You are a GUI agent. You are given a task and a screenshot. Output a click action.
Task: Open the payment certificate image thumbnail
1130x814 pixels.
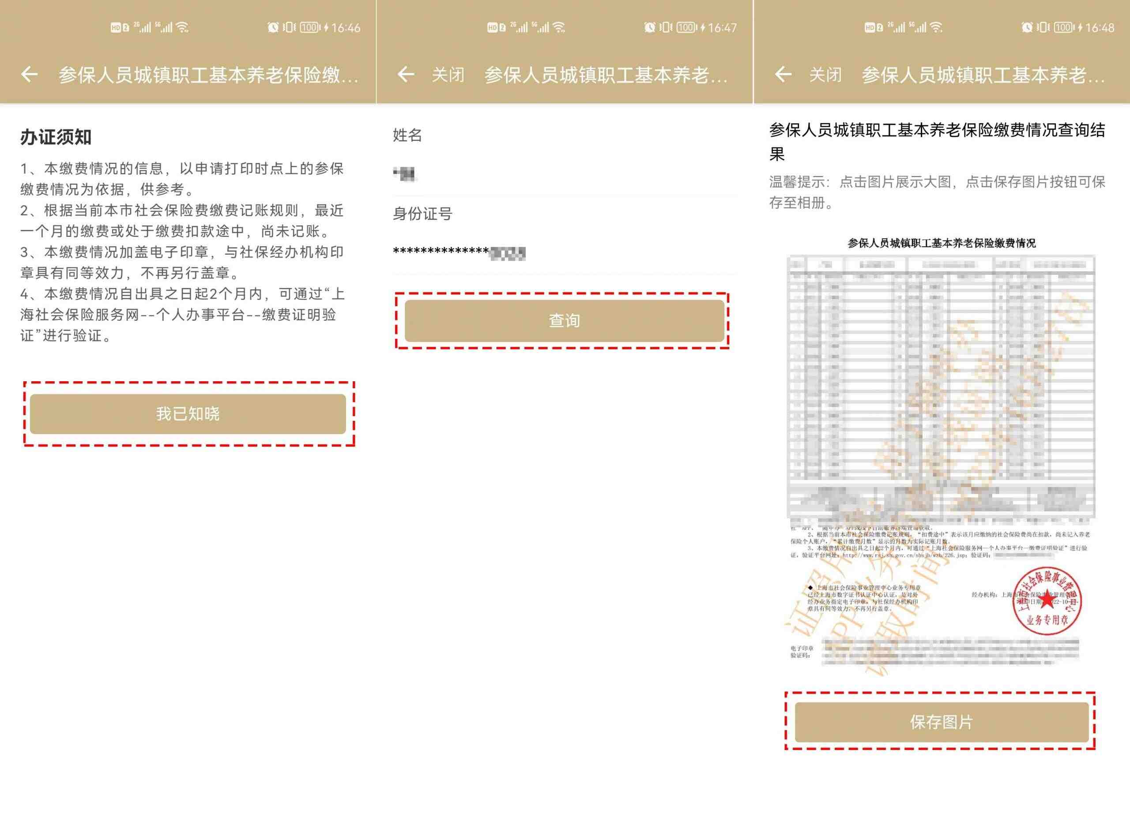[941, 453]
